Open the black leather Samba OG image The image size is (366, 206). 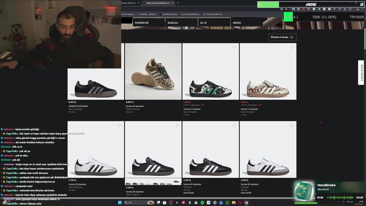(x=153, y=149)
